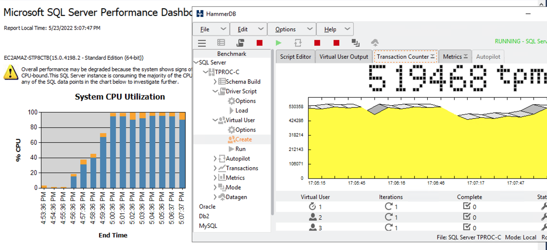
Task: Open the HammerDB hamburger menu icon
Action: 201,43
